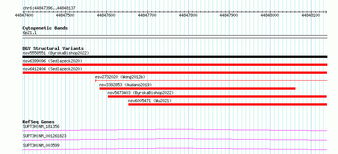This screenshot has width=338, height=154.
Task: Click ruler tick label 44847900
Action: tap(229, 15)
